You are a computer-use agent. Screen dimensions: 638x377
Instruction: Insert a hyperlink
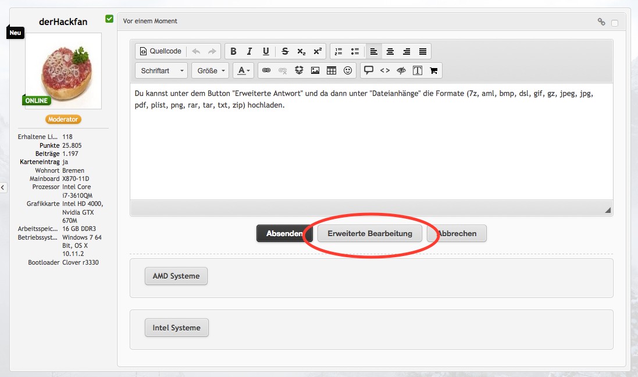(266, 70)
